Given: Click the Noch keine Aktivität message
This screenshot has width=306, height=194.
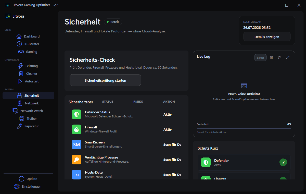Looking at the screenshot, I should 244,94.
